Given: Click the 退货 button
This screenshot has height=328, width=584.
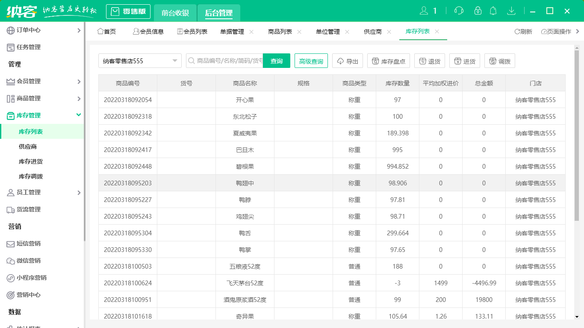Looking at the screenshot, I should click(430, 61).
